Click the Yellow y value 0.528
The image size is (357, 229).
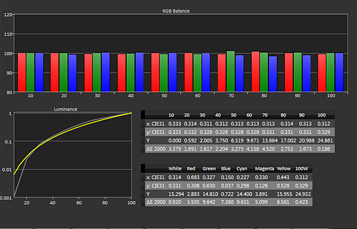click(283, 186)
